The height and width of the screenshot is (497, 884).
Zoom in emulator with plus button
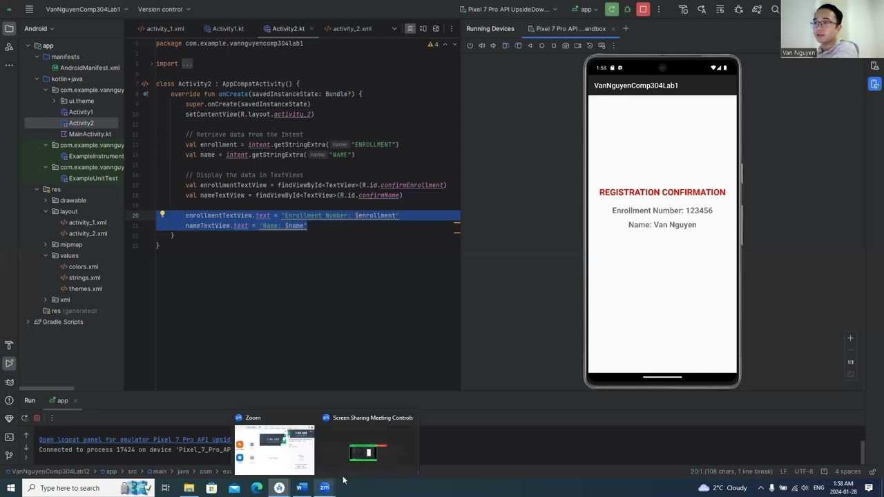(x=851, y=338)
